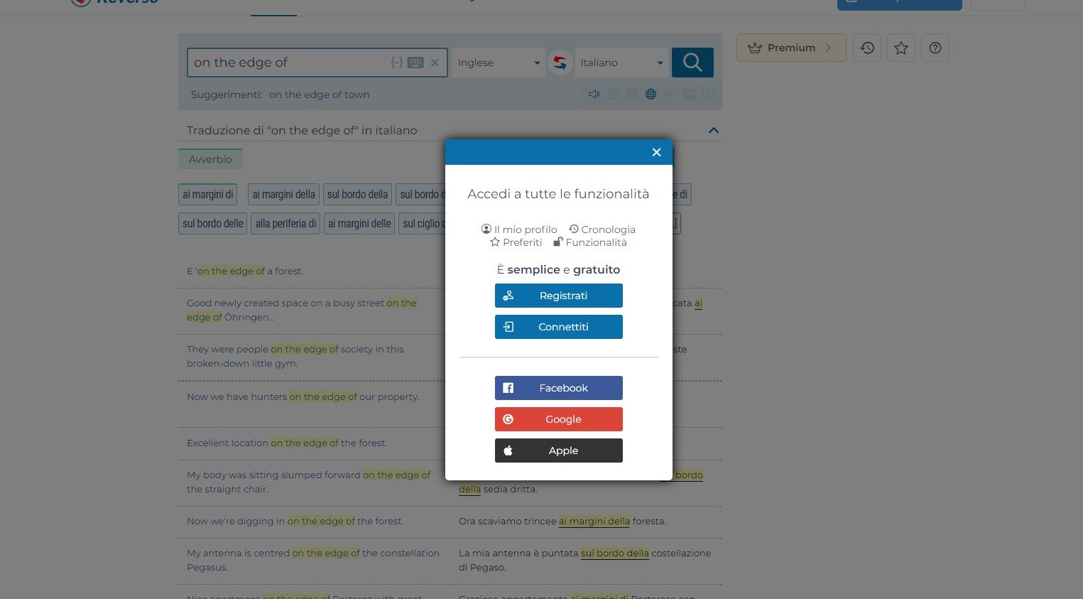1083x599 pixels.
Task: Click the magnifying glass search button
Action: pyautogui.click(x=692, y=63)
